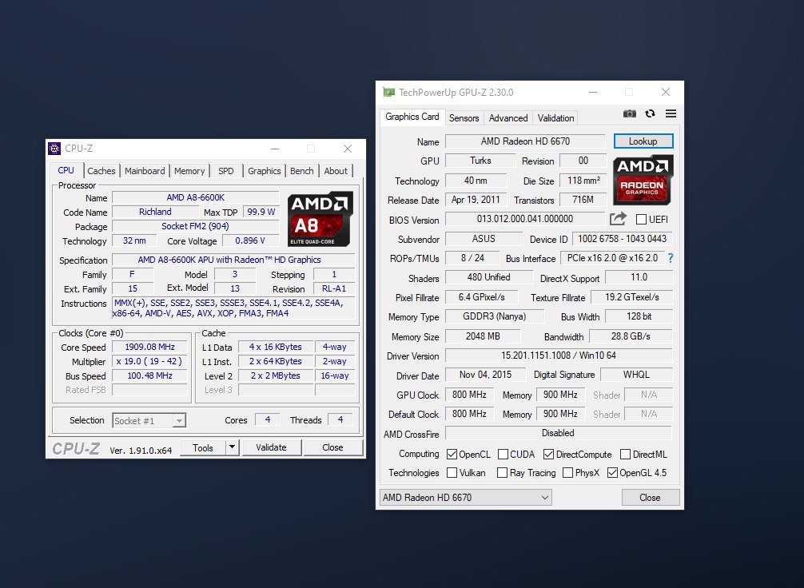The height and width of the screenshot is (588, 804).
Task: Click the AMD CrossFire Disabled field
Action: pos(559,433)
